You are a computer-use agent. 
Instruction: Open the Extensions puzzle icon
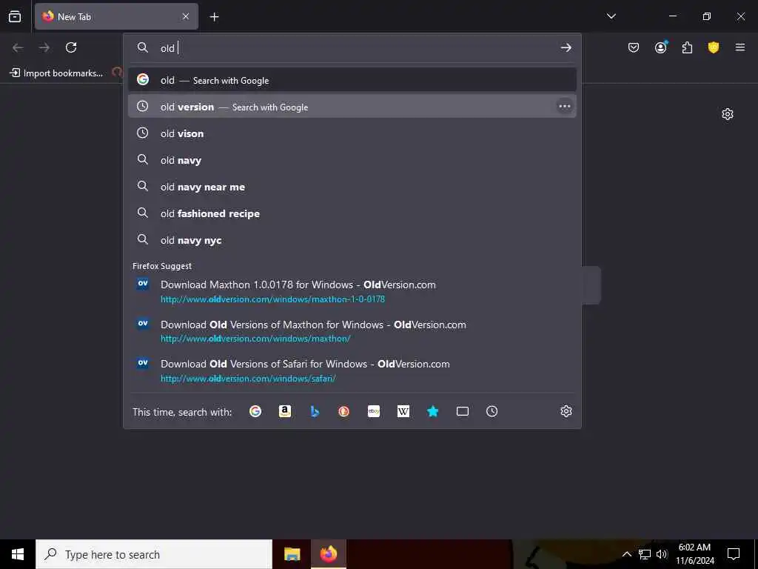(x=687, y=47)
